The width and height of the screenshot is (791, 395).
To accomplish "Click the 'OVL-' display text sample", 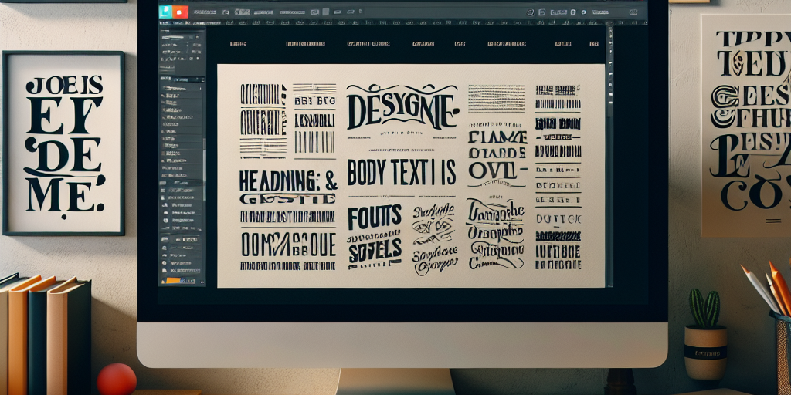I will (497, 171).
